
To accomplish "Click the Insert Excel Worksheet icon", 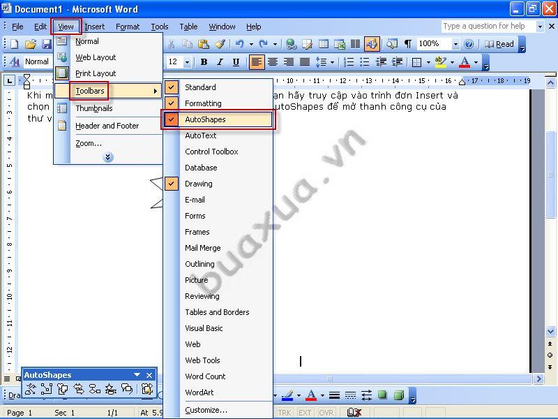I will (340, 44).
